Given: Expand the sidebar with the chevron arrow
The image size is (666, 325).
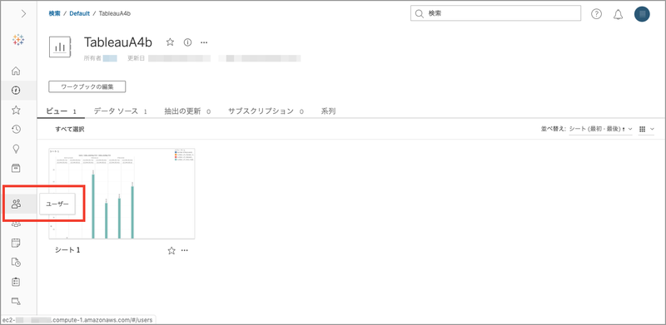Looking at the screenshot, I should [23, 13].
